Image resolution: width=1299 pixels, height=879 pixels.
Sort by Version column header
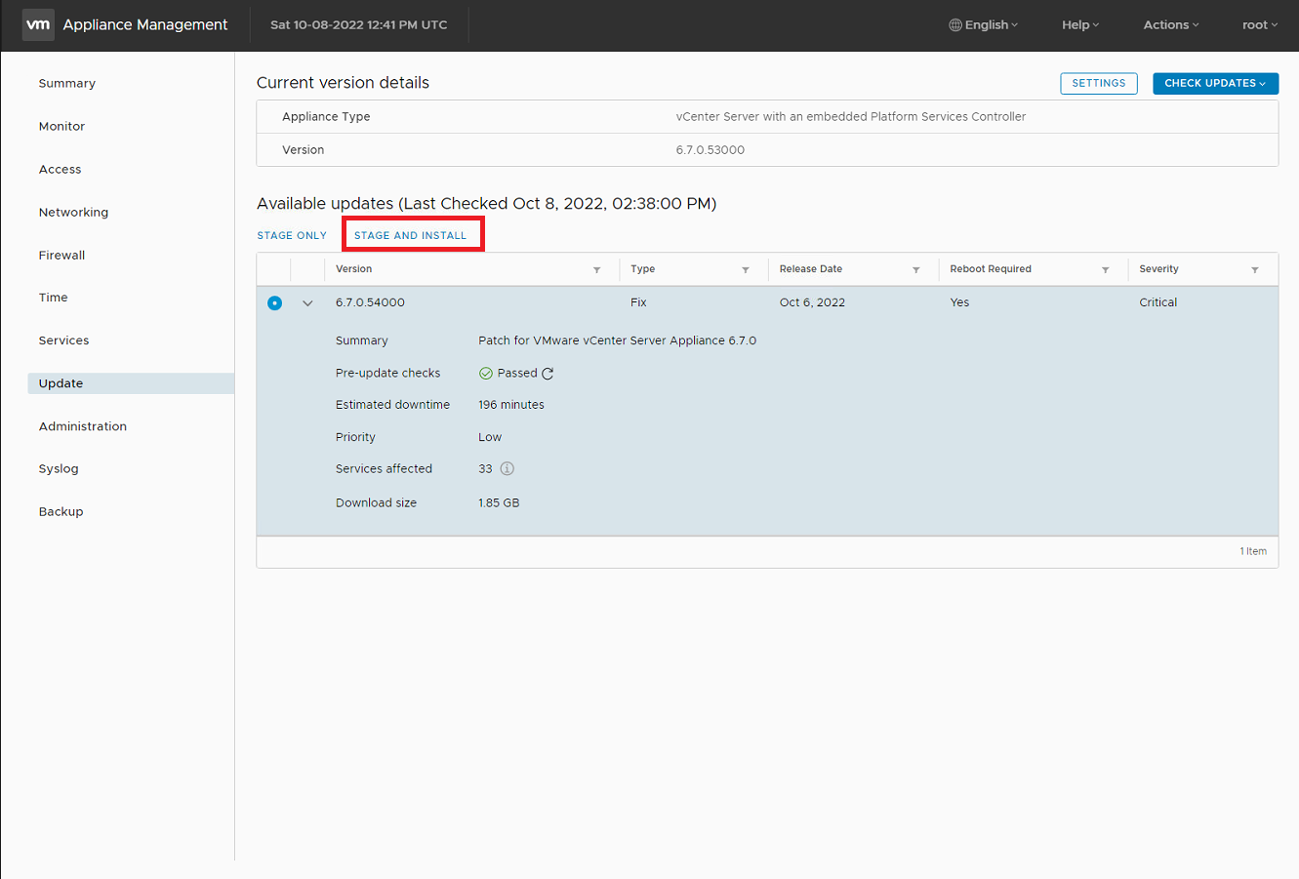tap(354, 269)
